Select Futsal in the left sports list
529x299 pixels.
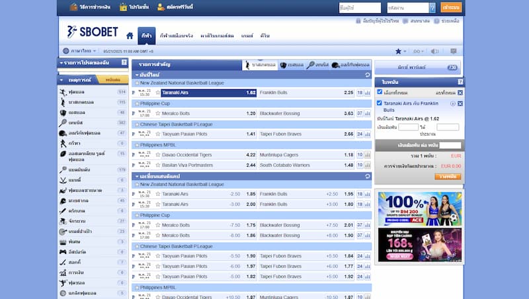coord(93,283)
